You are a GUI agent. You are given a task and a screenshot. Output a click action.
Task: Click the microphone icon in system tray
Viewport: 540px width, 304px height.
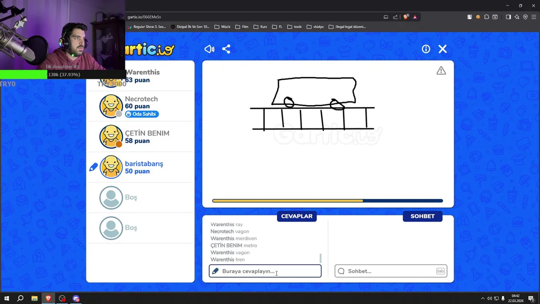(x=503, y=299)
